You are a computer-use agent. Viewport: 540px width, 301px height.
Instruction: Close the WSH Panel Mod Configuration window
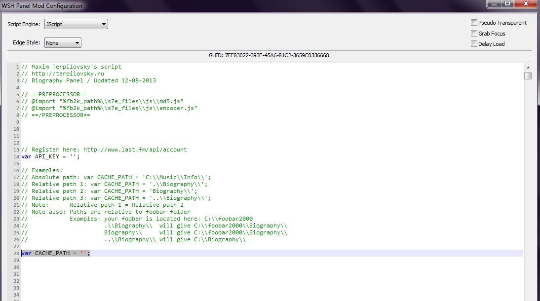pos(525,4)
